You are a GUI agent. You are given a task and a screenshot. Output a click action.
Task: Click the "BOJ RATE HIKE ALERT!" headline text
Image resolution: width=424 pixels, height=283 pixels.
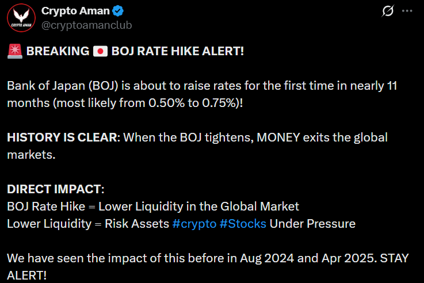178,51
